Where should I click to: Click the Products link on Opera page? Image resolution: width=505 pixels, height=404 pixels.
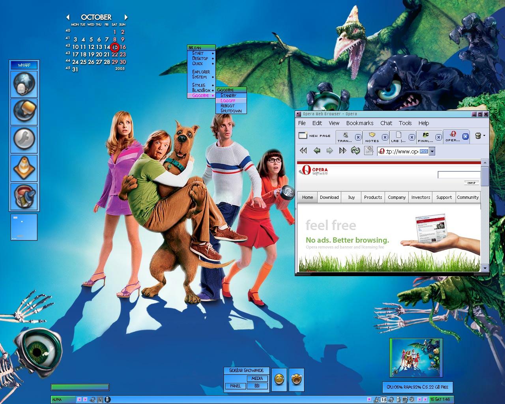[x=373, y=197]
